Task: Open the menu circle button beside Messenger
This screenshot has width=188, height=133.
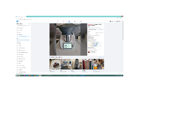Action: coord(115,21)
